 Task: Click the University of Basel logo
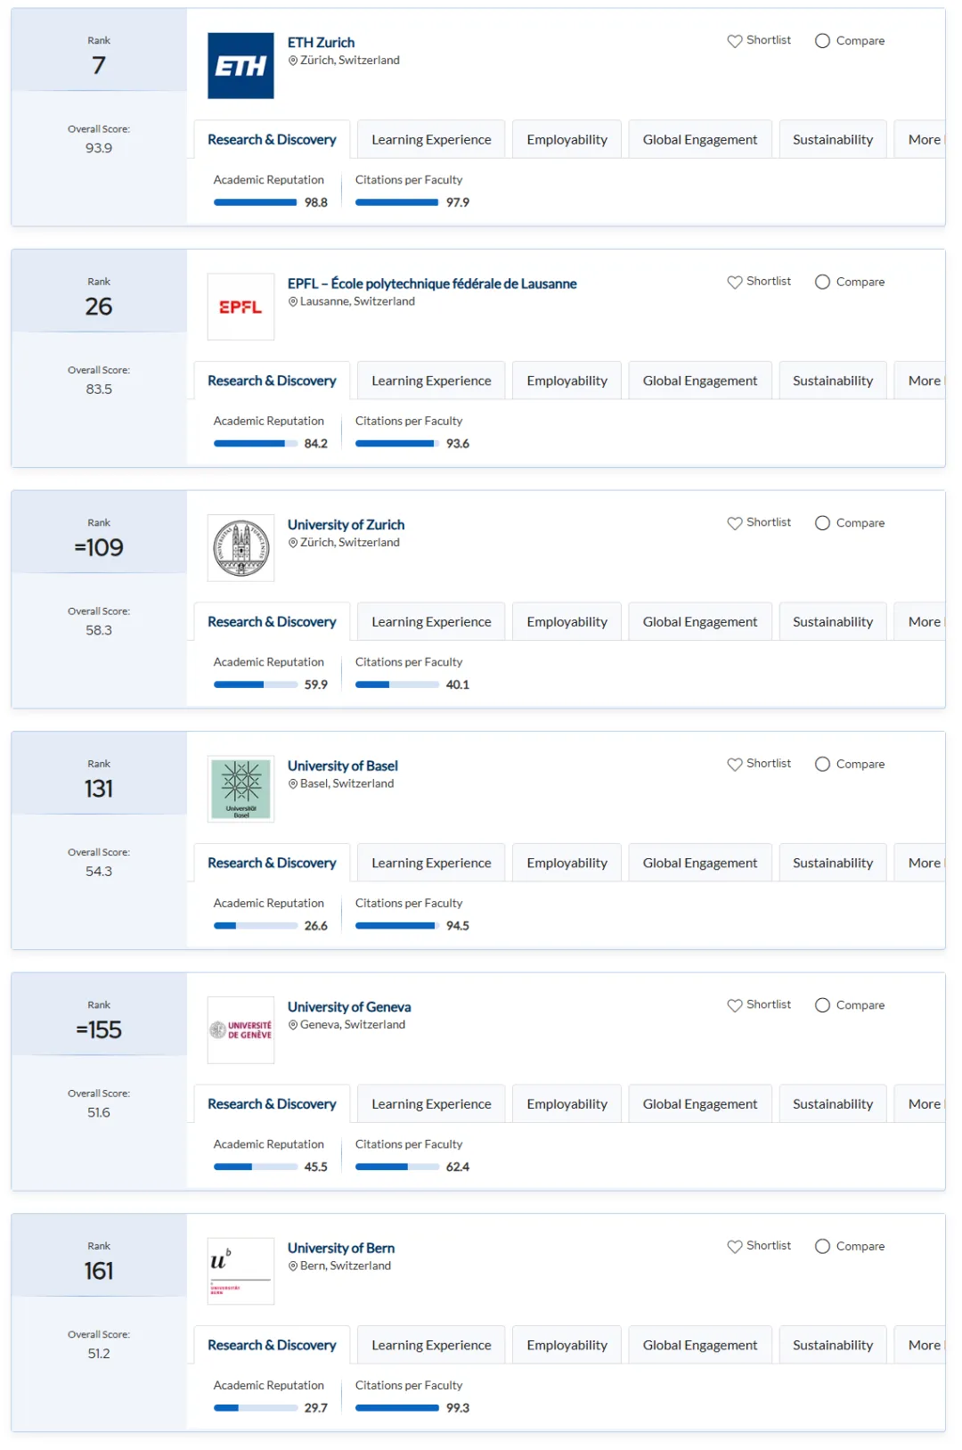(x=240, y=789)
